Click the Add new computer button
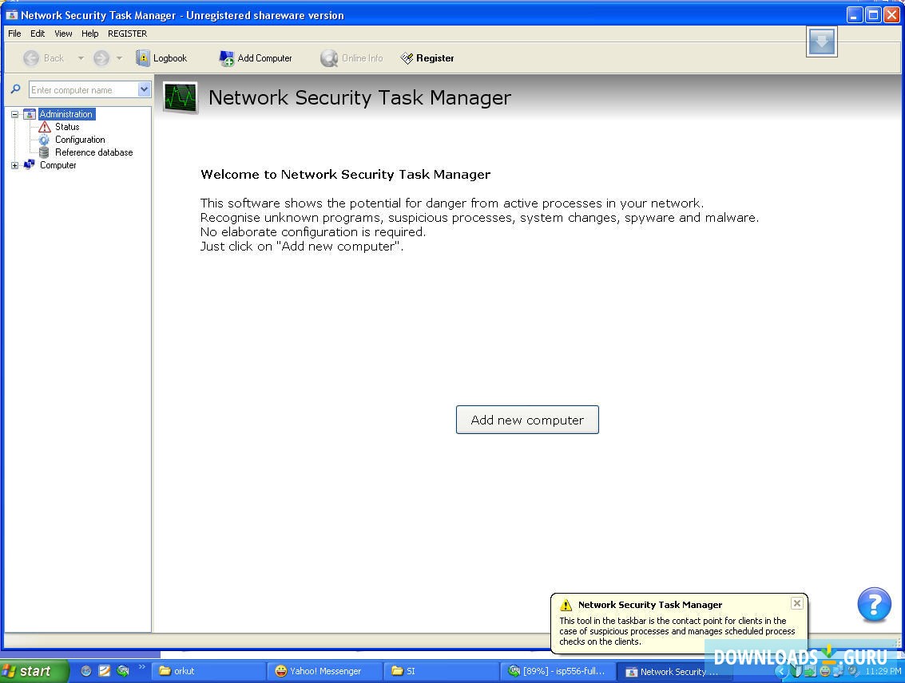The image size is (905, 683). [527, 420]
